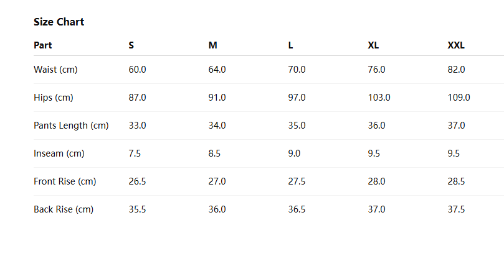Screen dimensions: 504x256
Task: Click the Hips (cm) row label
Action: 54,98
